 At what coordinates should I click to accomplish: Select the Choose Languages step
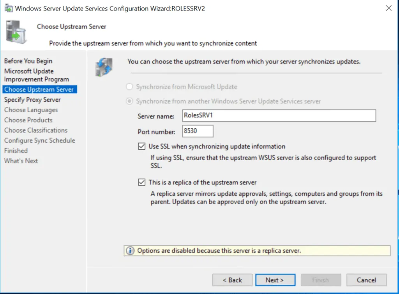30,110
